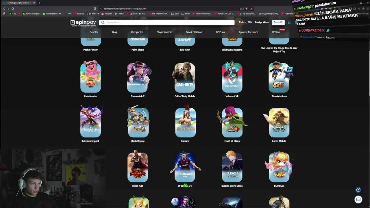This screenshot has height=208, width=370.
Task: Jump to top with the arrow button
Action: (358, 190)
